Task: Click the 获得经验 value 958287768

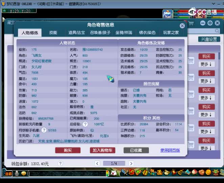Action: tap(46, 119)
